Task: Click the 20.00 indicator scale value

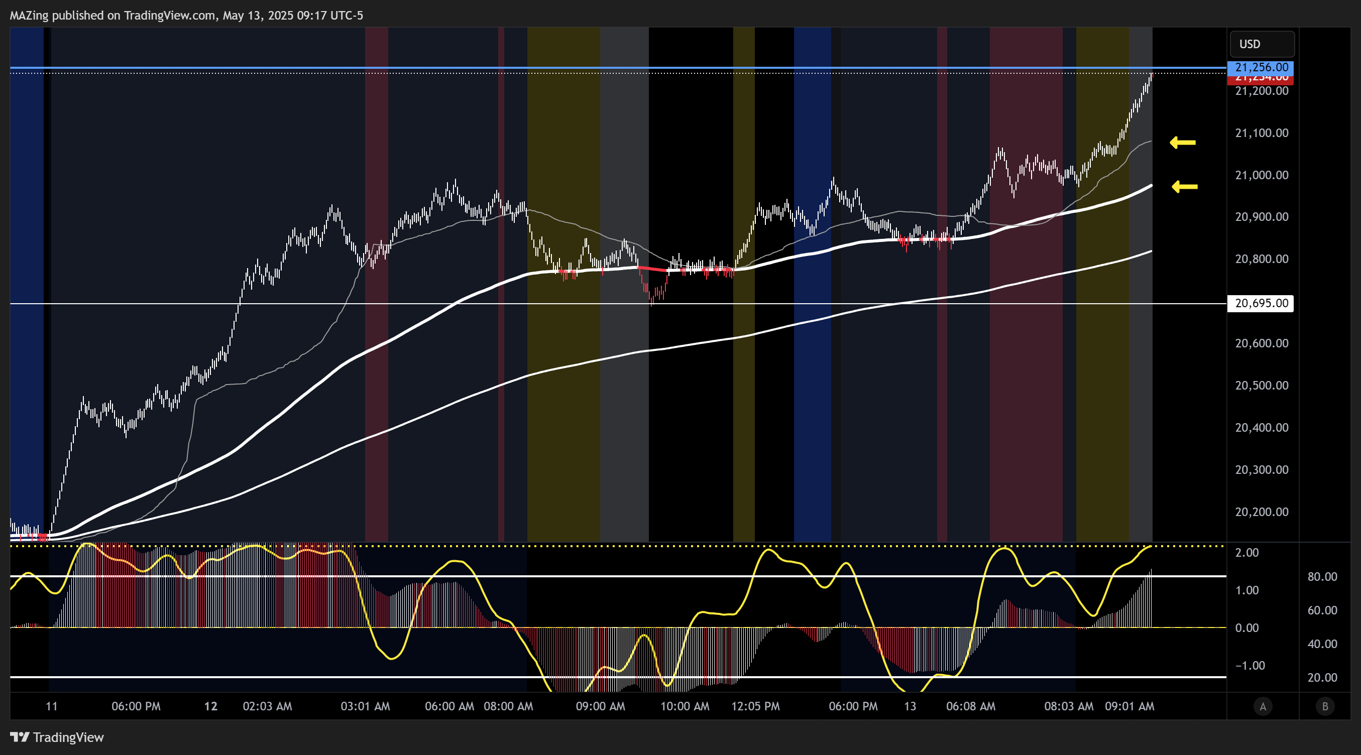Action: pos(1322,678)
